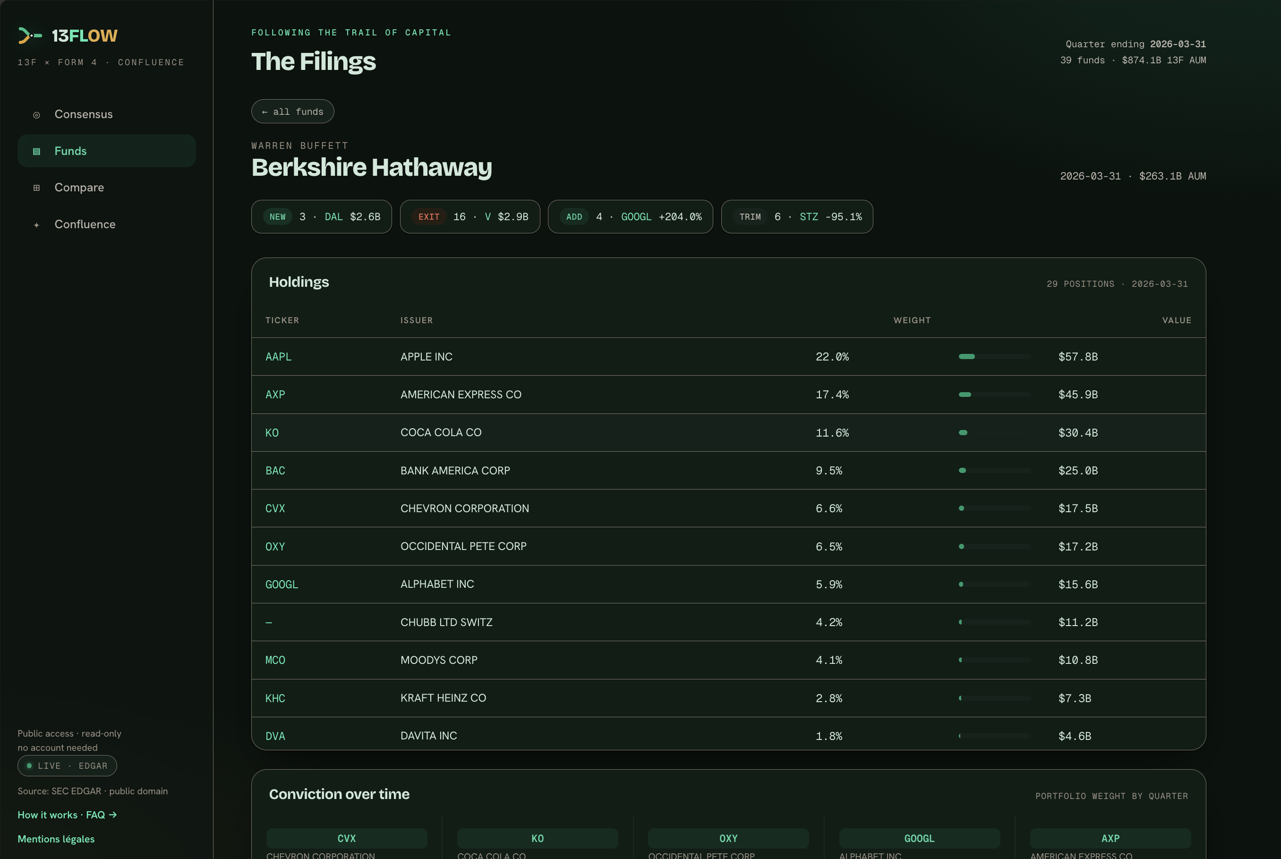The width and height of the screenshot is (1281, 859).
Task: Click the CHEVRON CORPORATION holdings row cell
Action: tap(464, 508)
